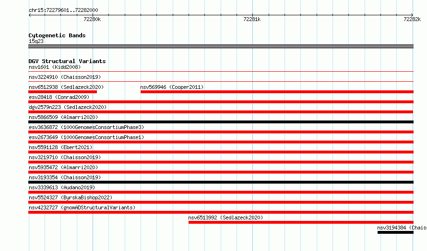The image size is (427, 251).
Task: Open the nsv5524327 (ByrskaBishop2022) label
Action: click(71, 197)
